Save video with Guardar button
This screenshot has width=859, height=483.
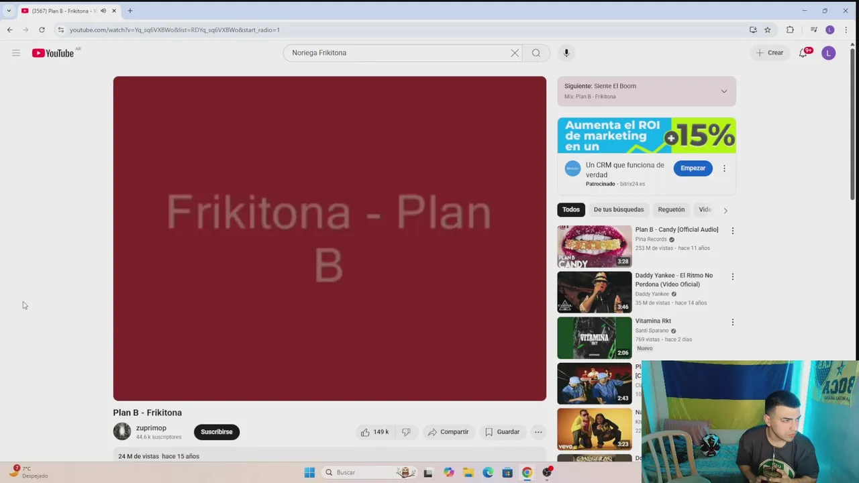(503, 432)
